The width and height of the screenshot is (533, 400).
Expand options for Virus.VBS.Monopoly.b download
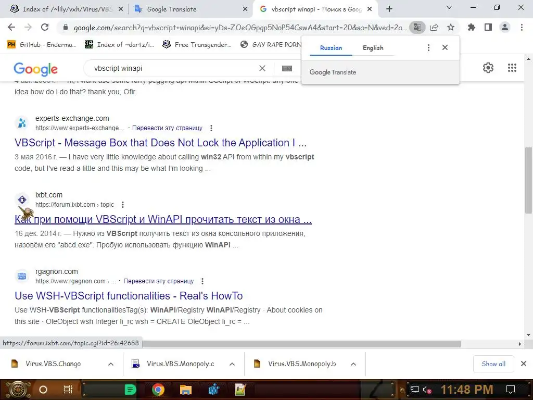point(353,364)
